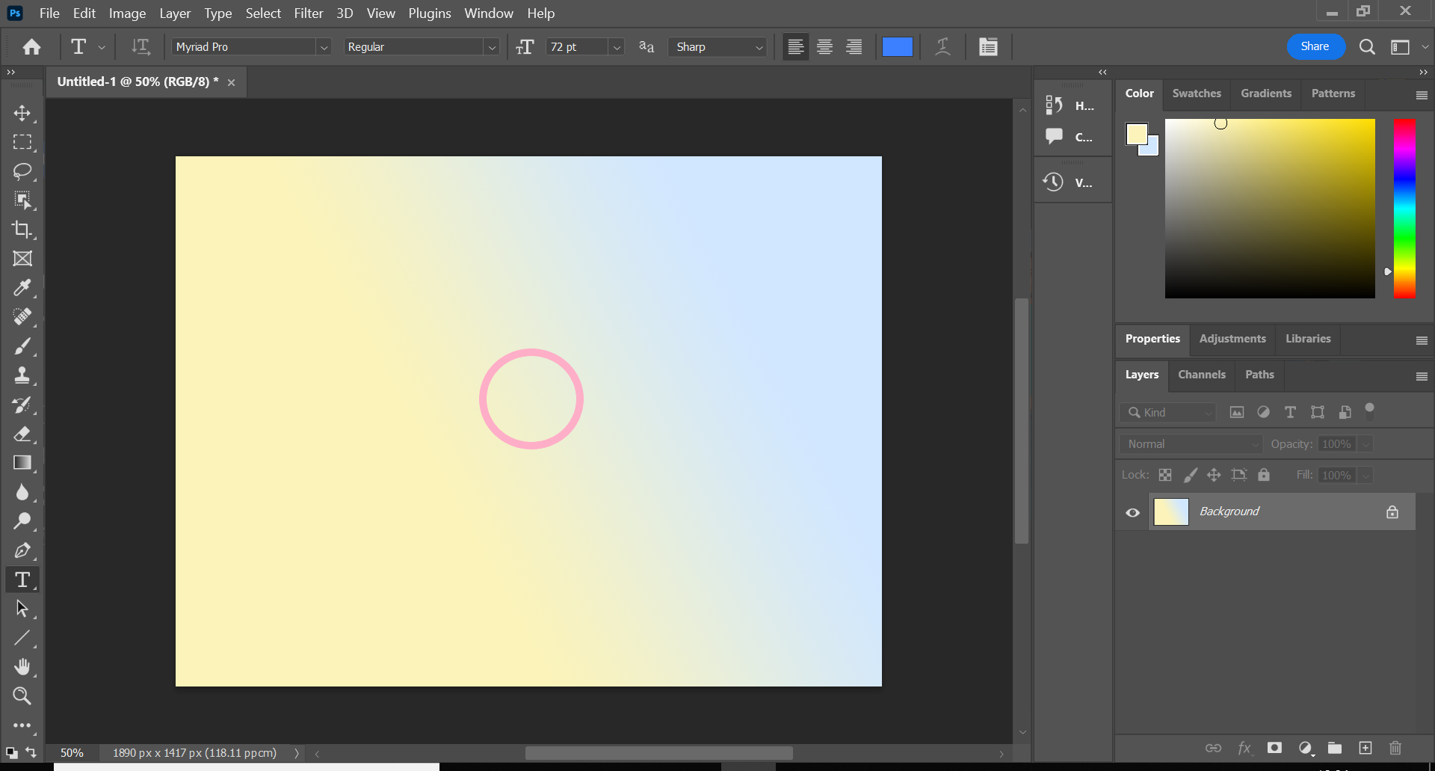Toggle Lock position
The image size is (1435, 771).
tap(1214, 475)
